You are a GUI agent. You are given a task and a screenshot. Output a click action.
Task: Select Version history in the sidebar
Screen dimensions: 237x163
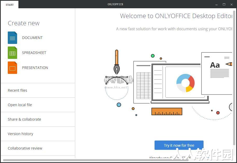(x=38, y=134)
